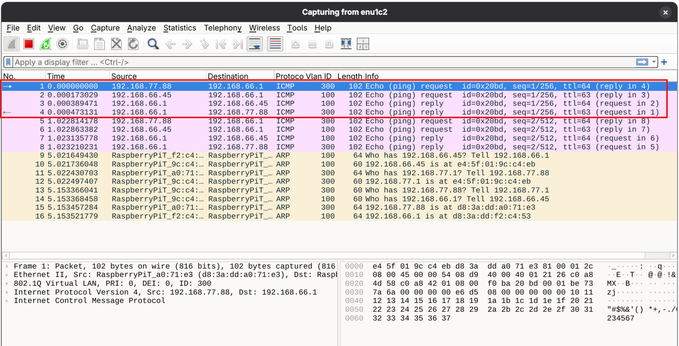Reload this capture file icon
Viewport: 679px width, 346px height.
[x=133, y=44]
